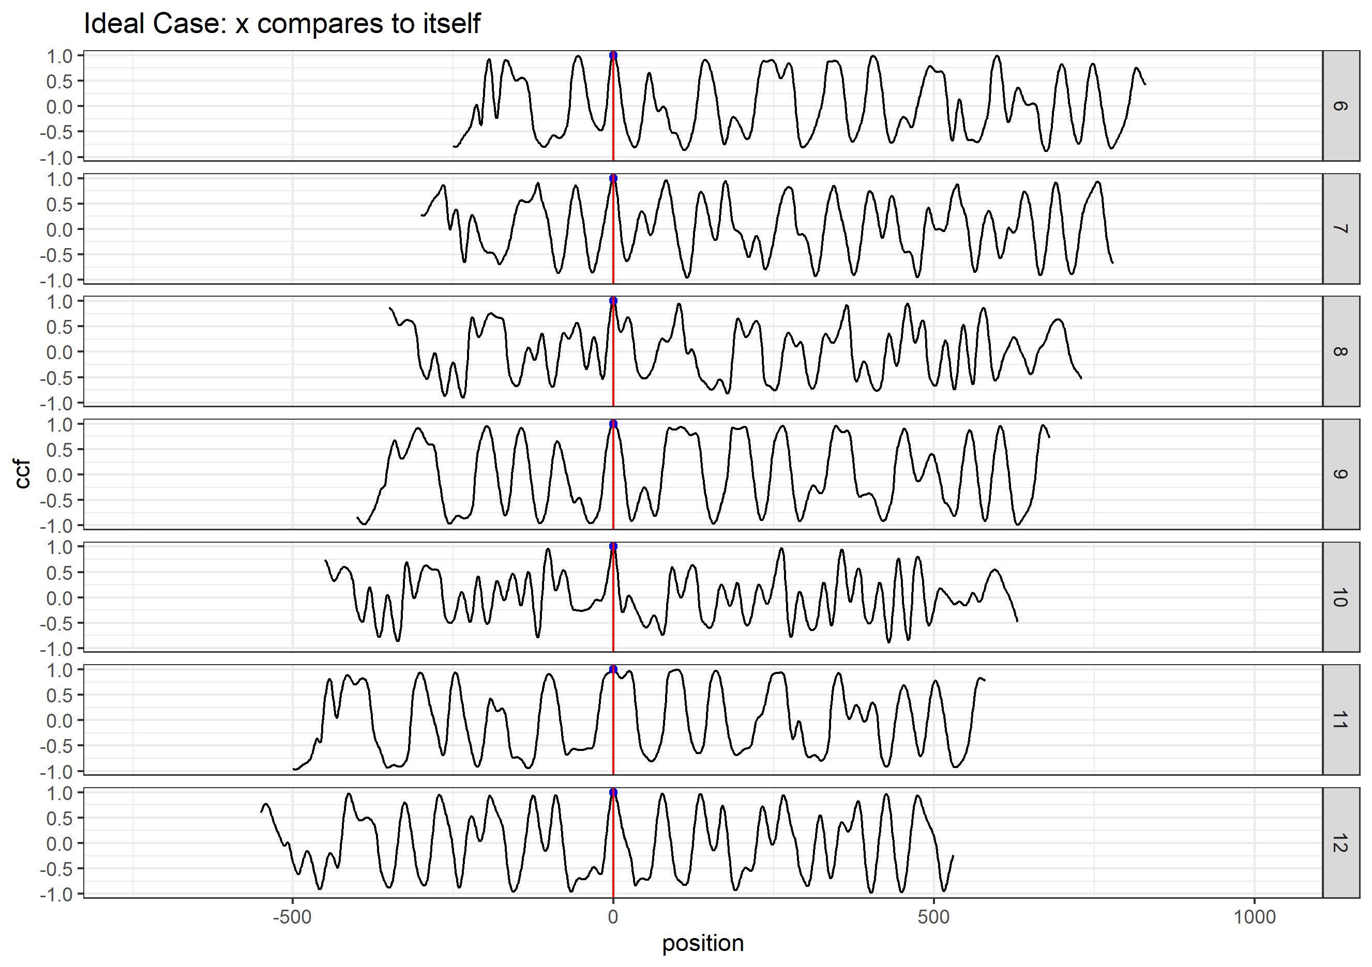
Task: Click the blue peak point in panel 11
Action: click(613, 669)
